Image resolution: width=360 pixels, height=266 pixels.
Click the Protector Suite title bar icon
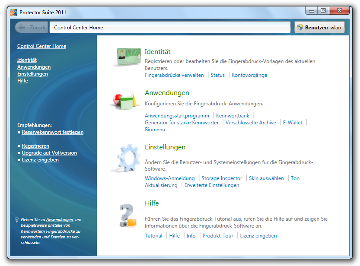[x=14, y=13]
